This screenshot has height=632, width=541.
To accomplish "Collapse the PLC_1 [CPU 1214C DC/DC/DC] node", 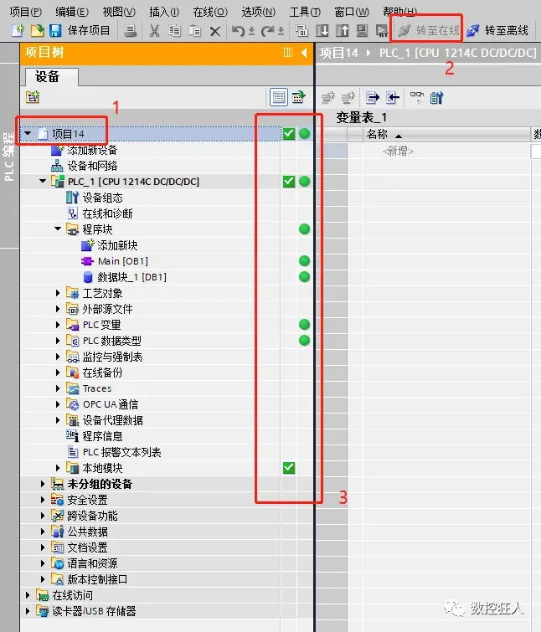I will tap(43, 182).
